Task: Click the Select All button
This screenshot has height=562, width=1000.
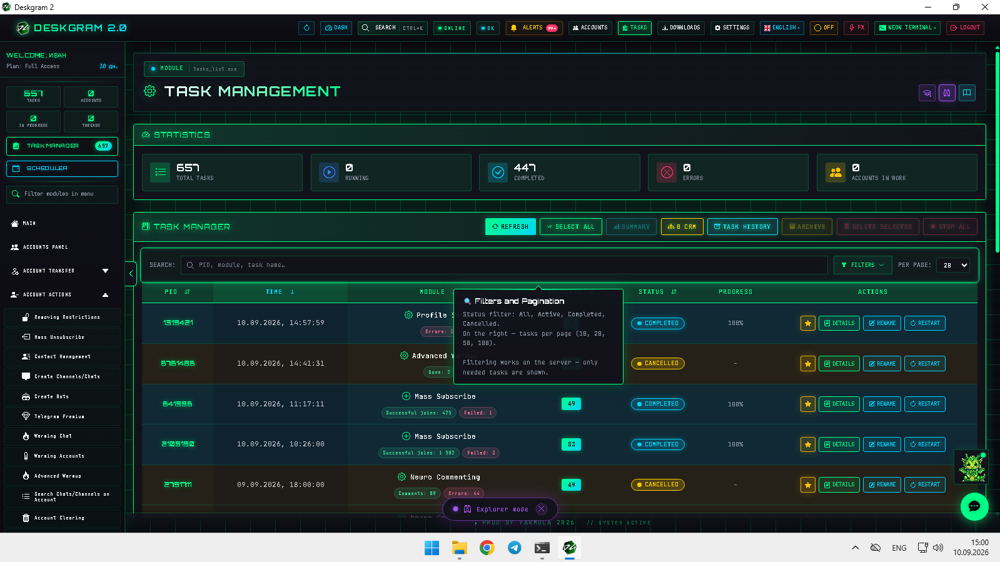Action: point(571,227)
